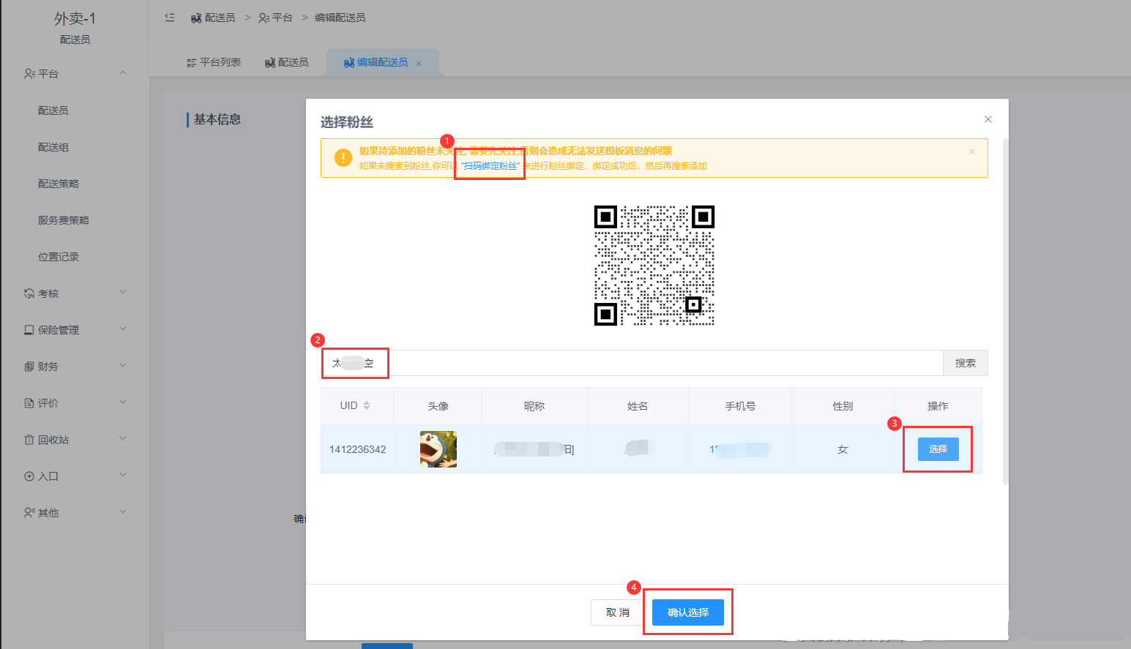Dismiss the yellow alert with its X
Viewport: 1131px width, 649px height.
pyautogui.click(x=972, y=151)
